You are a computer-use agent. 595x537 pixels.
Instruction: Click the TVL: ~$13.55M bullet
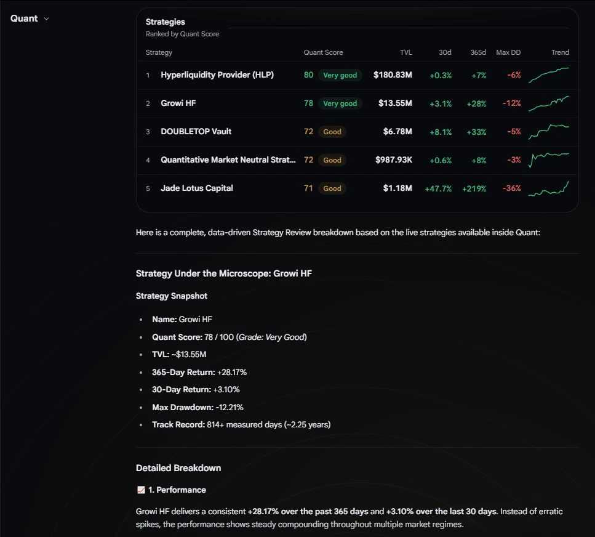tap(179, 354)
